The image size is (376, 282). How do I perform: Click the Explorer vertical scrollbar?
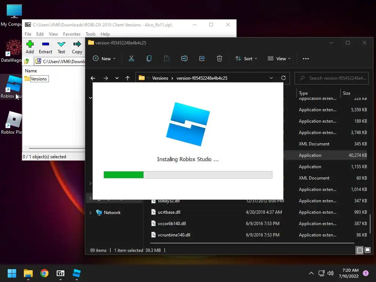371,224
